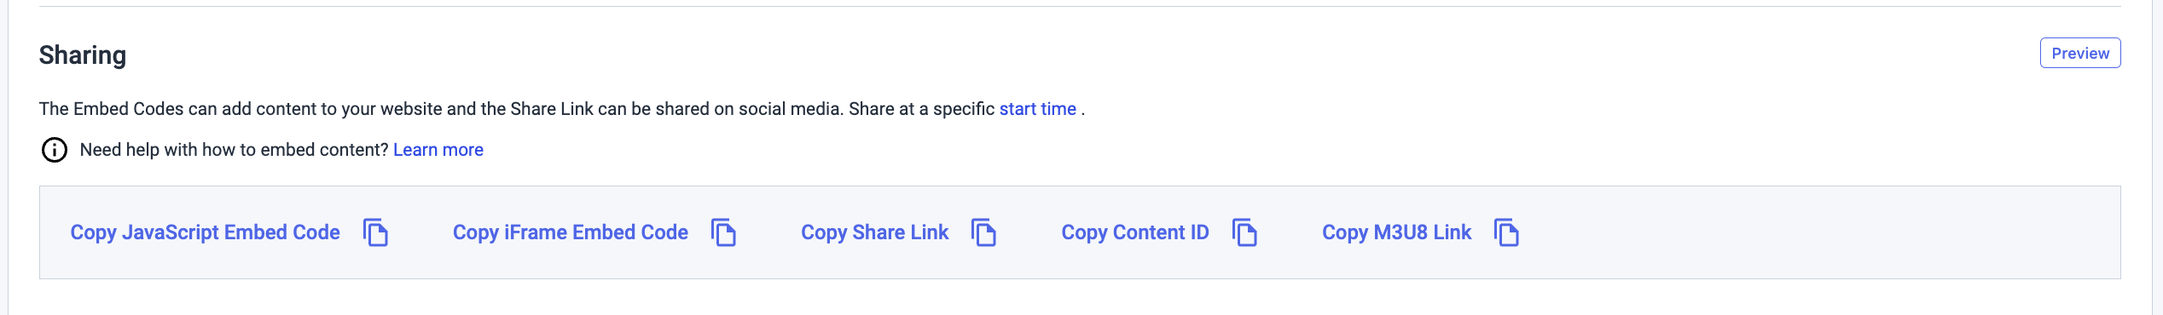The height and width of the screenshot is (315, 2163).
Task: Click the copy icon beside Content ID
Action: (x=1244, y=232)
